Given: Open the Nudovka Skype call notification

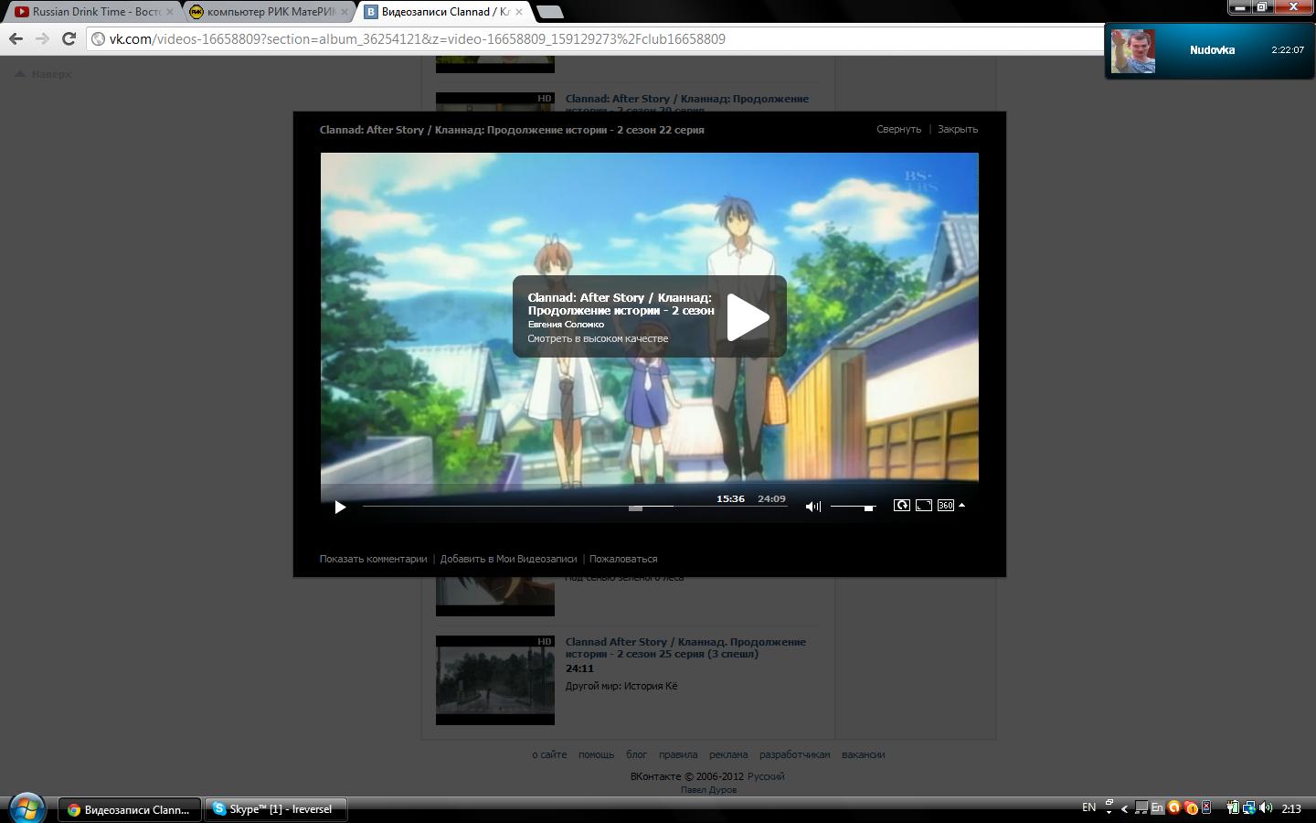Looking at the screenshot, I should (x=1208, y=50).
